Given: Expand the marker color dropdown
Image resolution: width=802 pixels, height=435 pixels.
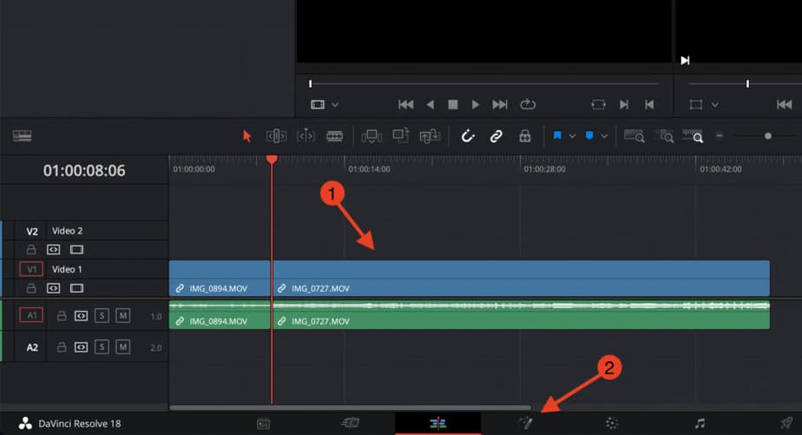Looking at the screenshot, I should pyautogui.click(x=605, y=136).
